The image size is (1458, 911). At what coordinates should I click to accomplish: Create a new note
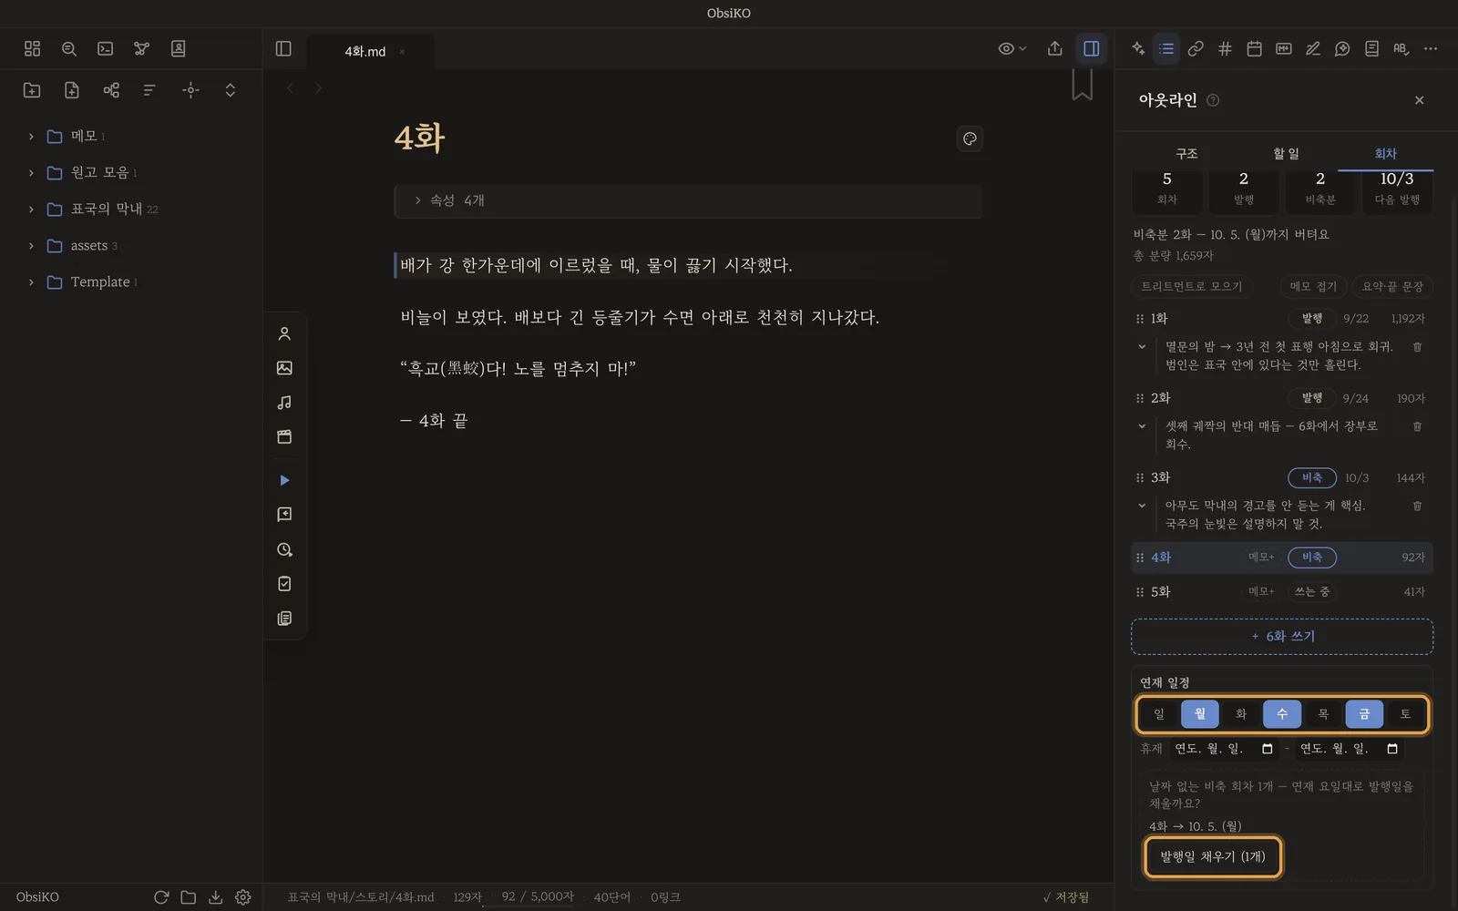[x=72, y=90]
